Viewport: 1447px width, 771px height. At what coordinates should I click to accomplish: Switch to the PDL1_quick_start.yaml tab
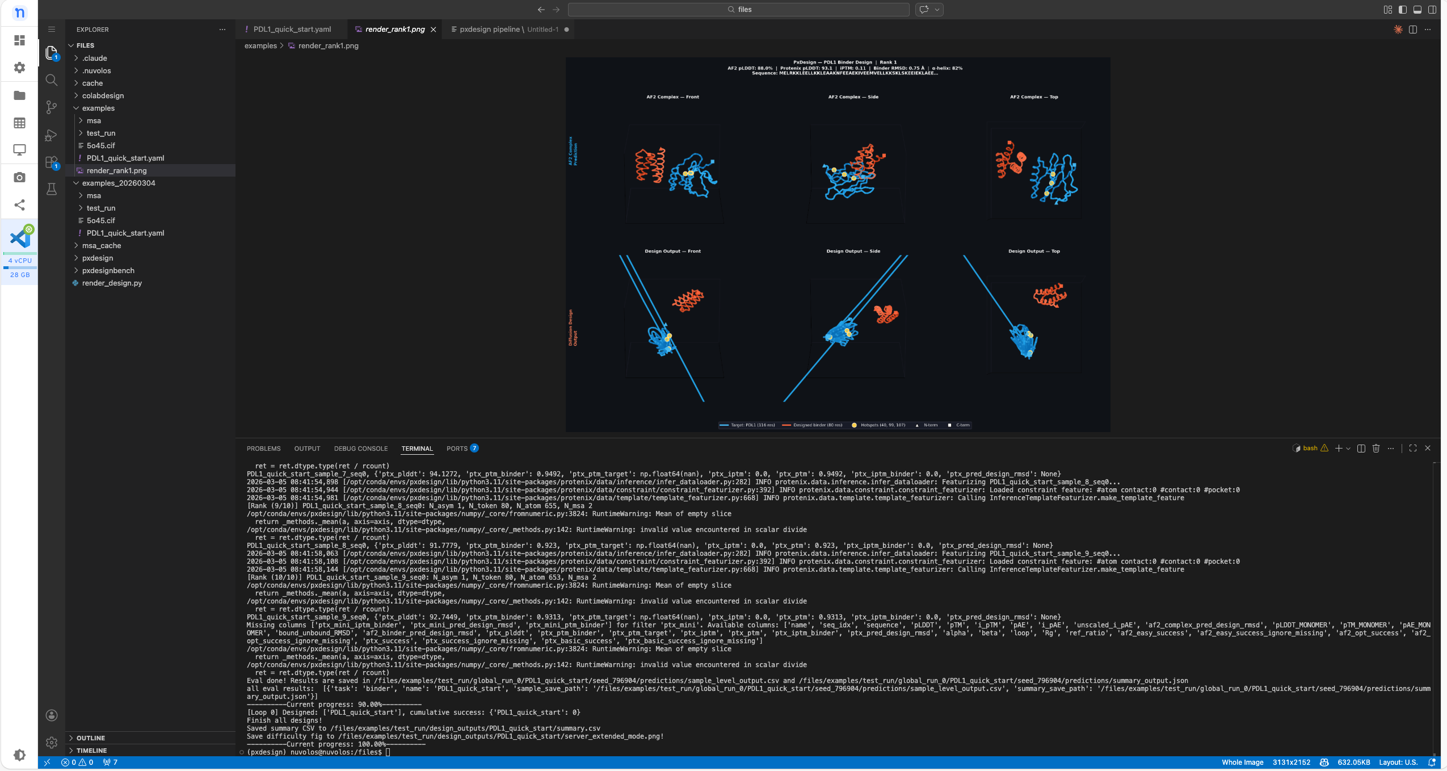point(292,30)
